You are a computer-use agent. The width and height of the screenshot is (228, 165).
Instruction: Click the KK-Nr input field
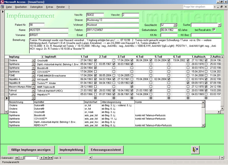click(x=169, y=35)
